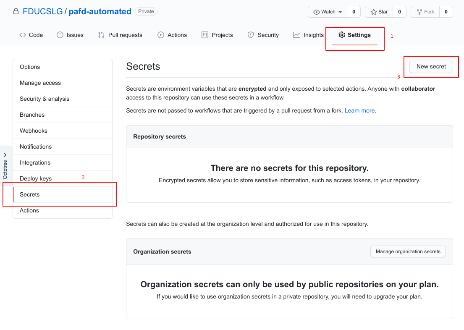Open the Pull requests tab
The height and width of the screenshot is (330, 464).
point(120,35)
